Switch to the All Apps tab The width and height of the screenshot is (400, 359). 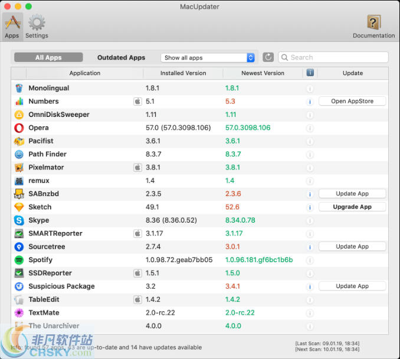point(48,57)
